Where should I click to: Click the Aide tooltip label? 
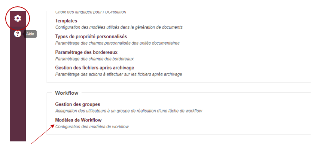click(x=30, y=34)
